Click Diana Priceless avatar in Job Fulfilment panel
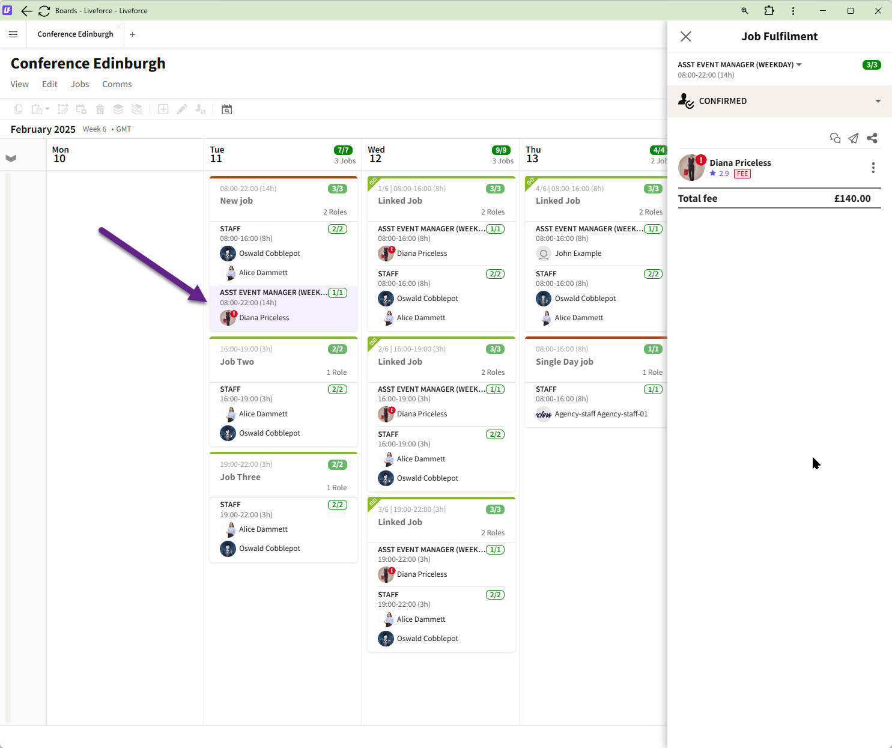The image size is (892, 748). click(x=691, y=168)
